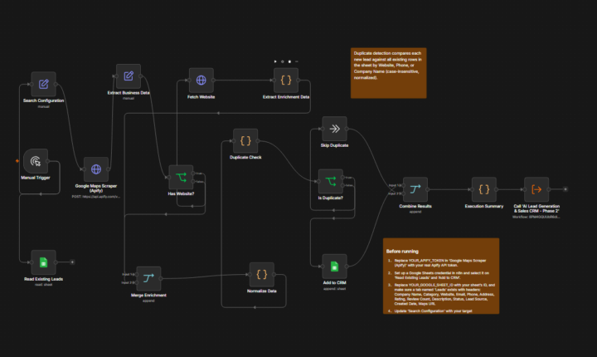Open more options menu above Extract Enrichment Data
Image resolution: width=597 pixels, height=357 pixels.
297,61
